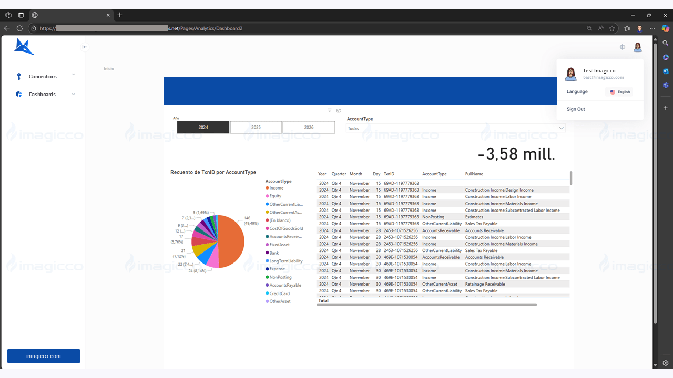Expand the Connections menu chevron
The image size is (673, 378).
[x=73, y=75]
